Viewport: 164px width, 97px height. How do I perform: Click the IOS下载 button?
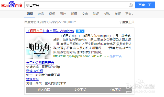click(x=115, y=90)
